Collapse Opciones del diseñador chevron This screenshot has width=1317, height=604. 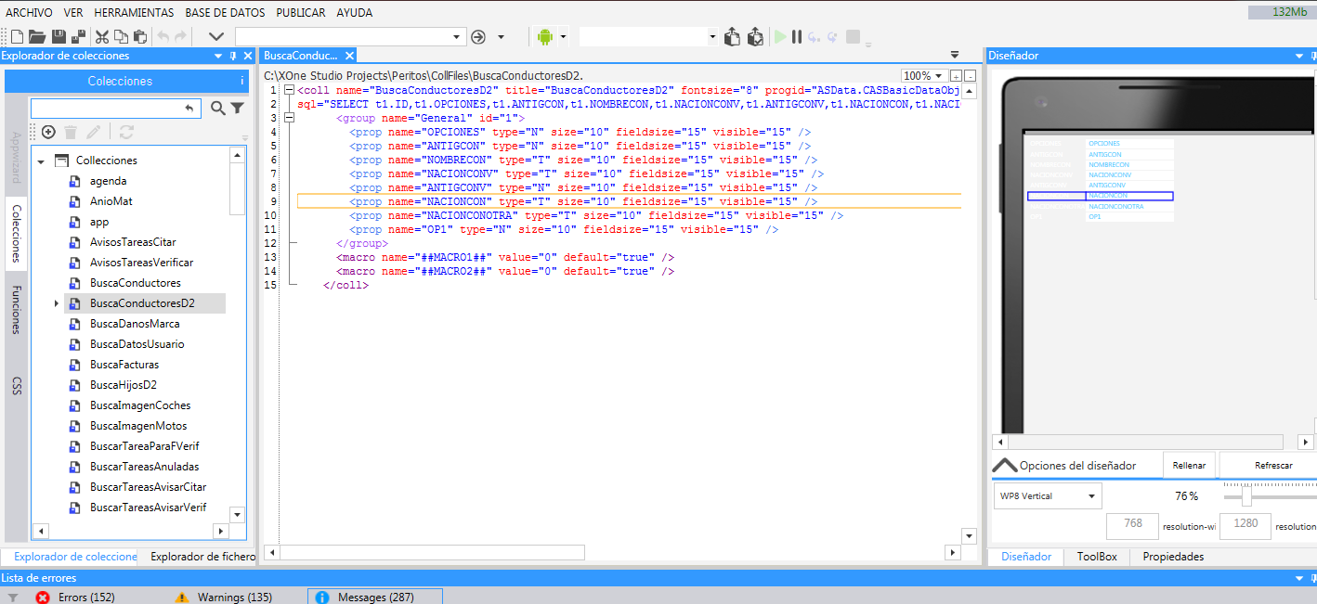(1005, 465)
